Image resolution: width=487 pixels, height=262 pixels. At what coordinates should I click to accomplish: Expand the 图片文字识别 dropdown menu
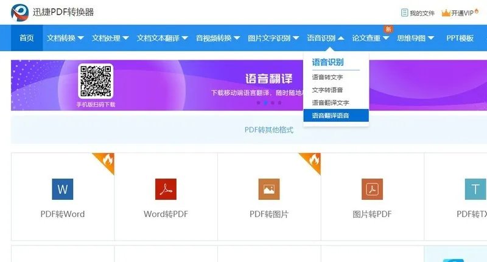pyautogui.click(x=273, y=38)
